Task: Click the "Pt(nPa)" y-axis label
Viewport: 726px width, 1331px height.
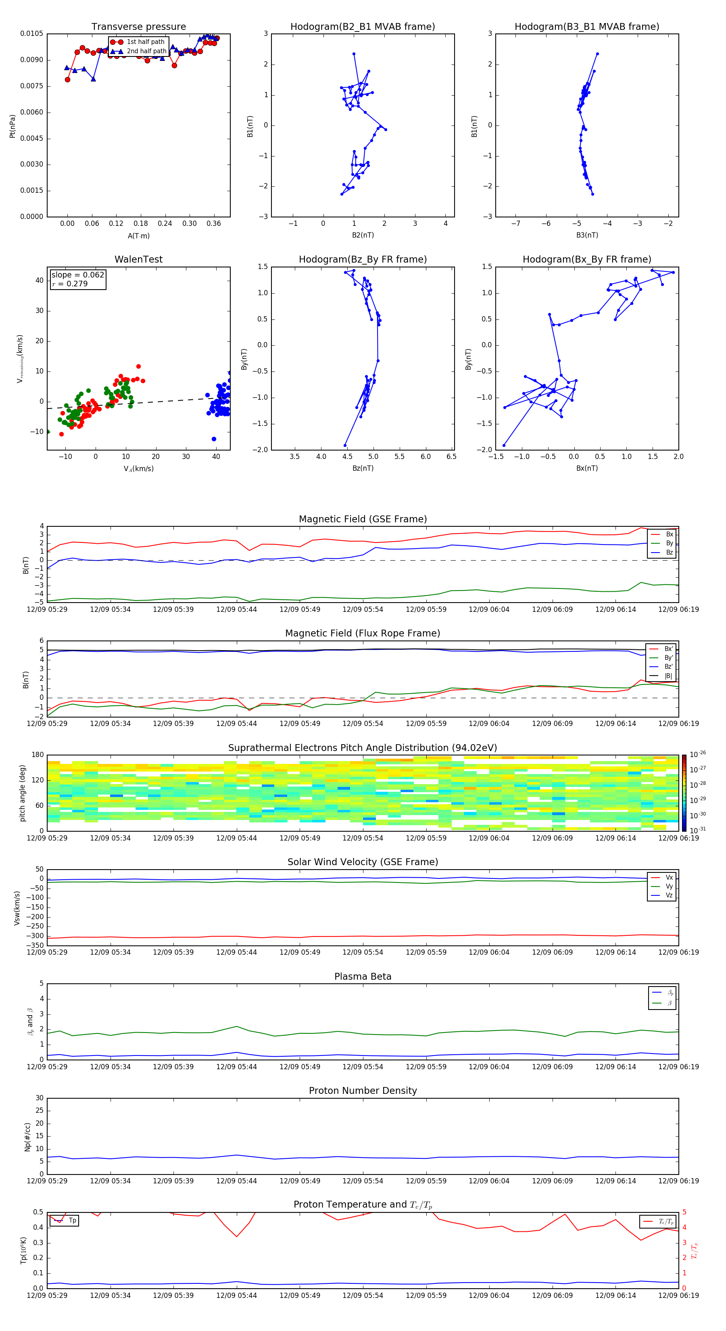Action: coord(13,125)
